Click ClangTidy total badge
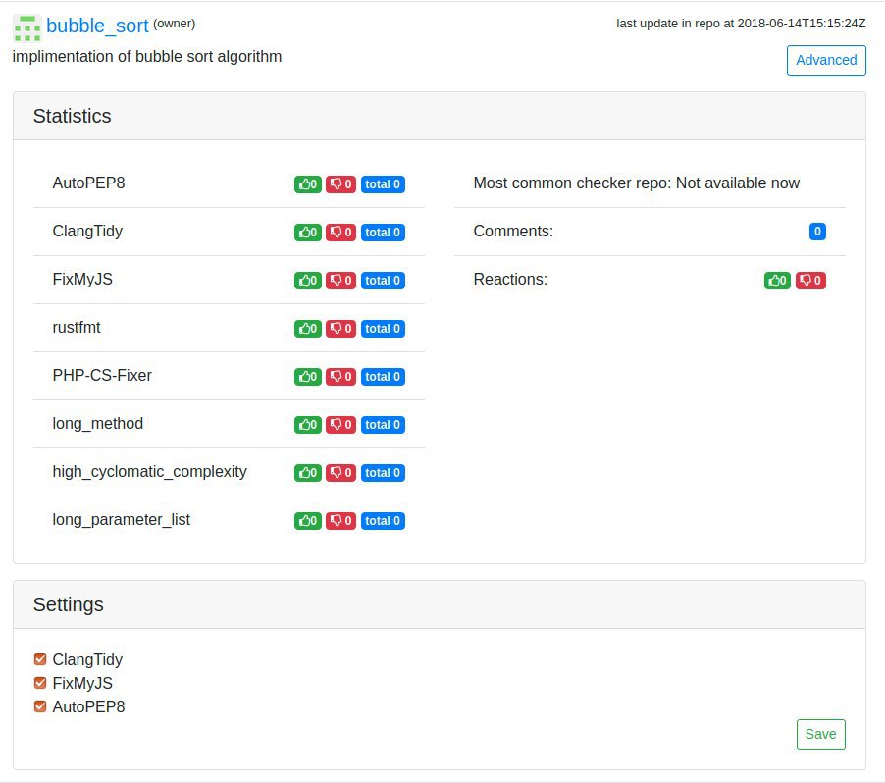This screenshot has height=783, width=885. coord(383,232)
